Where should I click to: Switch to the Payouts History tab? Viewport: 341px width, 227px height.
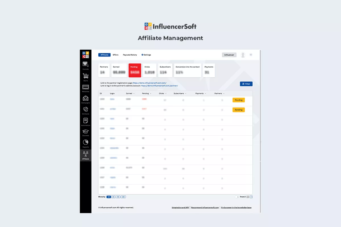(130, 55)
